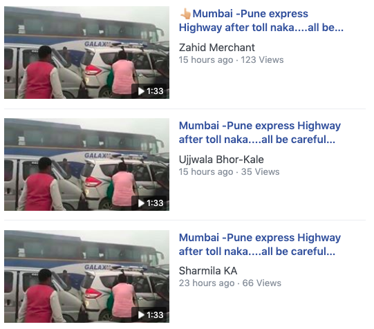Open Ujjwala Bhor-Kale's video thumbnail
Image resolution: width=374 pixels, height=329 pixels.
coord(87,164)
